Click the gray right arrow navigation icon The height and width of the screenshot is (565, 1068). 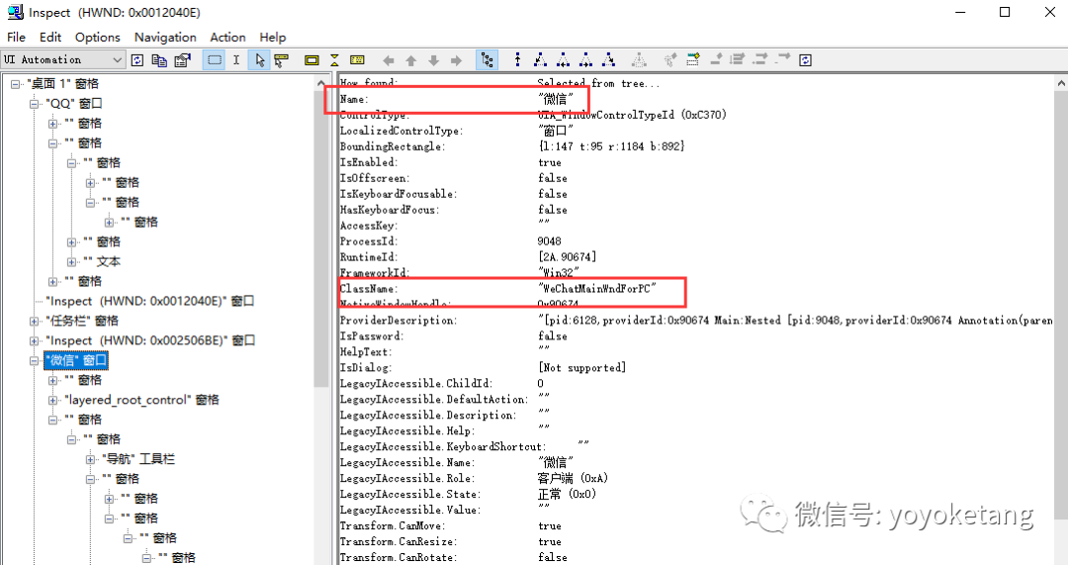point(456,60)
